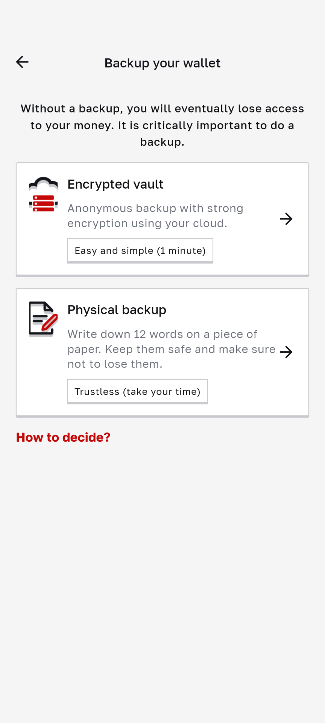The height and width of the screenshot is (723, 325).
Task: Tap the 'not to lose them.' text line
Action: point(115,364)
